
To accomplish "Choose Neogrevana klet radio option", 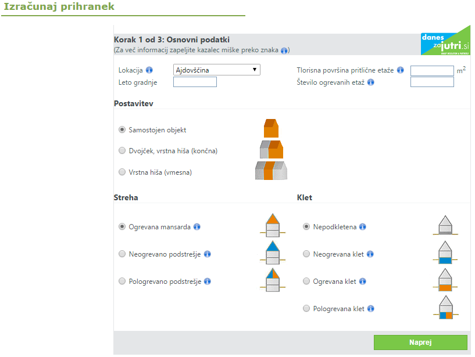I will pos(306,254).
